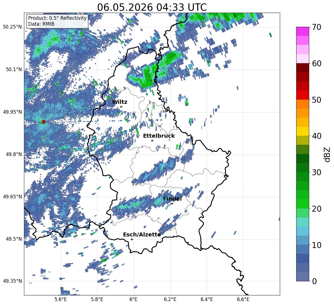Pick the bright green 20 dBZ colorbar band

tap(302, 204)
